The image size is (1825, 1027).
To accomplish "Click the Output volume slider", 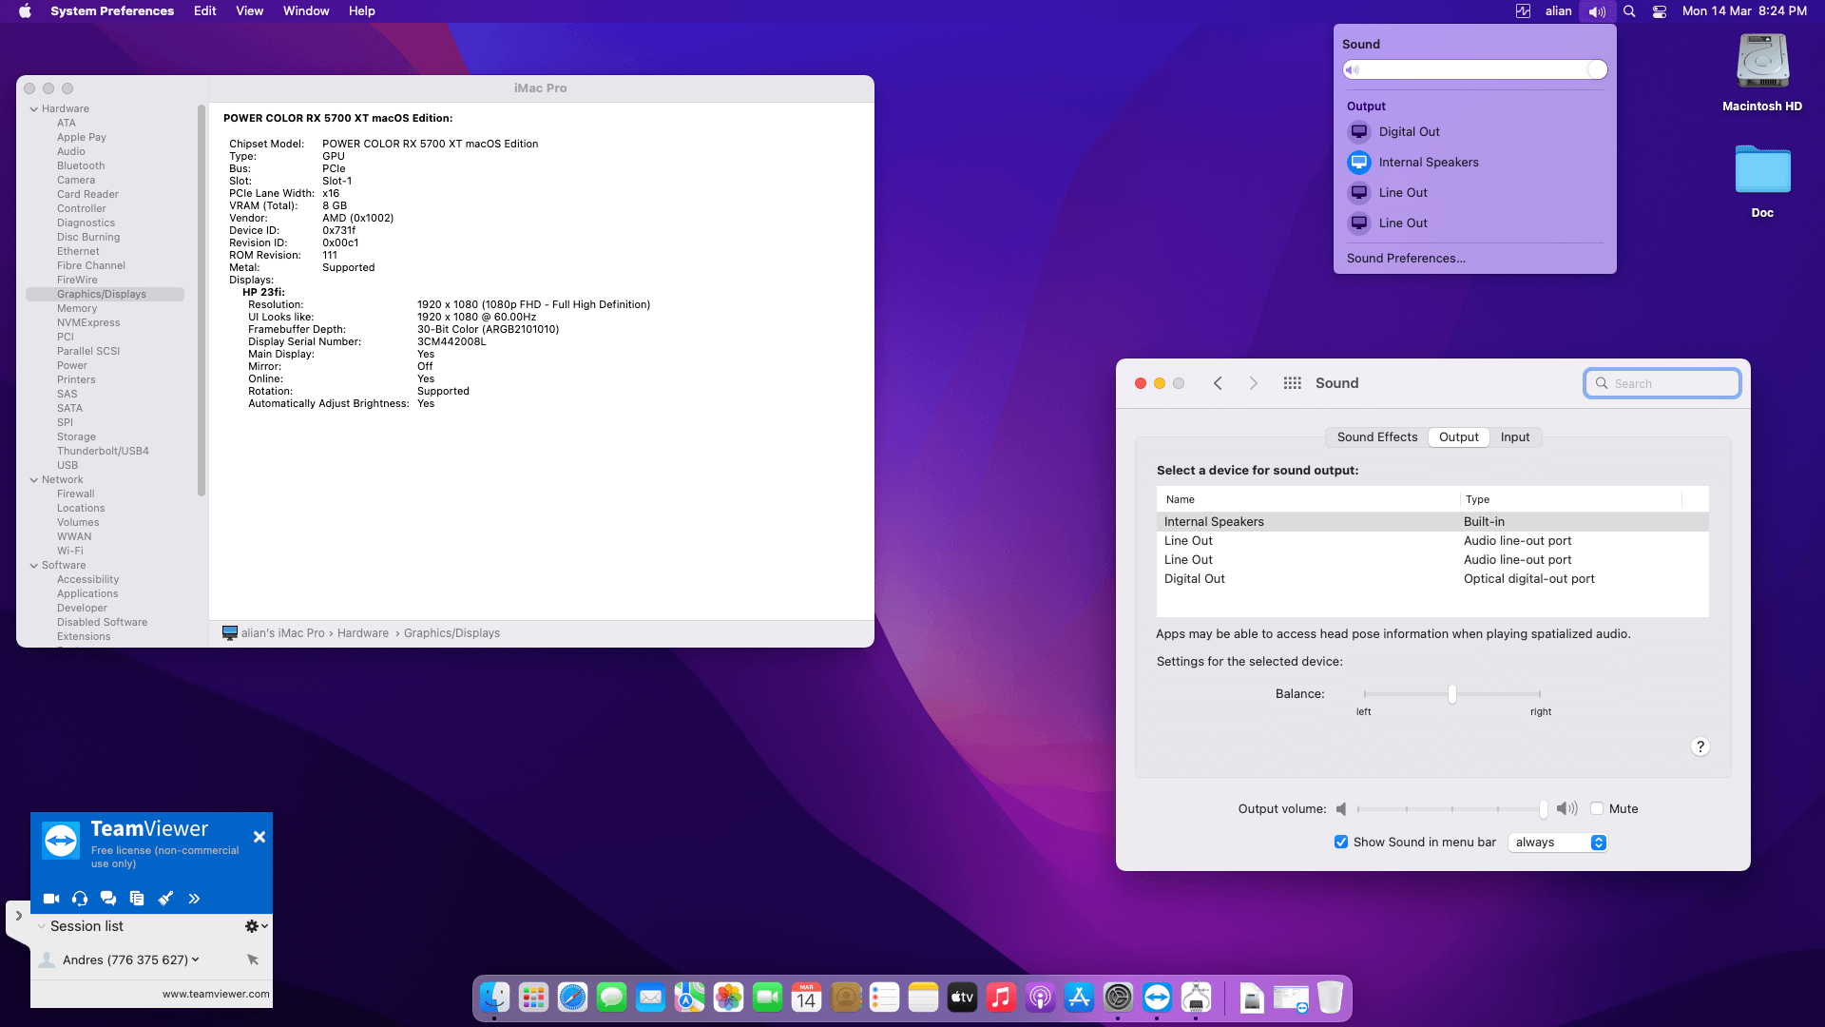I will coord(1451,809).
